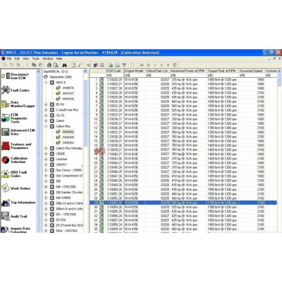The width and height of the screenshot is (282, 282).
Task: Expand the B5.9G tree node
Action: pyautogui.click(x=46, y=104)
